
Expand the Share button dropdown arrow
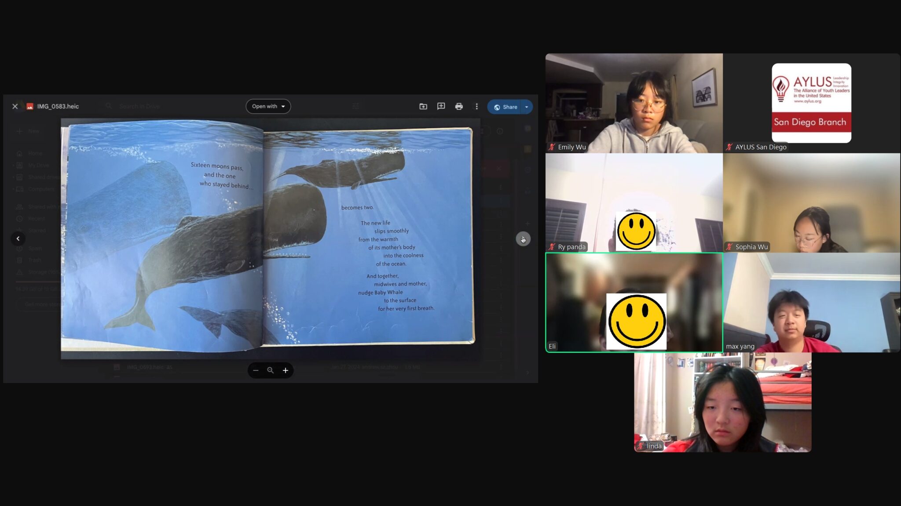click(527, 107)
